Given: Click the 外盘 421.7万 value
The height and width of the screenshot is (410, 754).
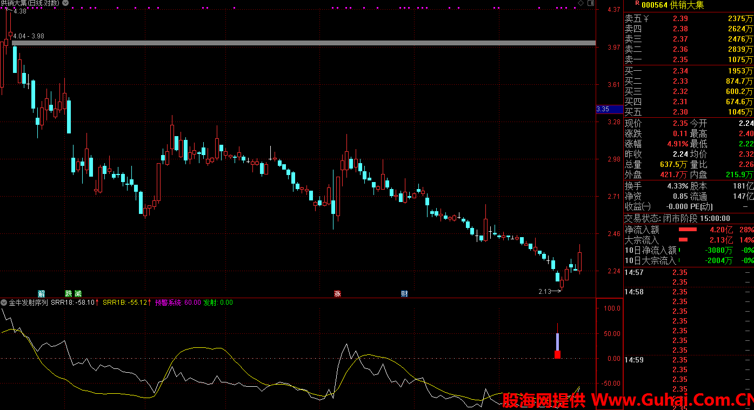Looking at the screenshot, I should point(673,175).
